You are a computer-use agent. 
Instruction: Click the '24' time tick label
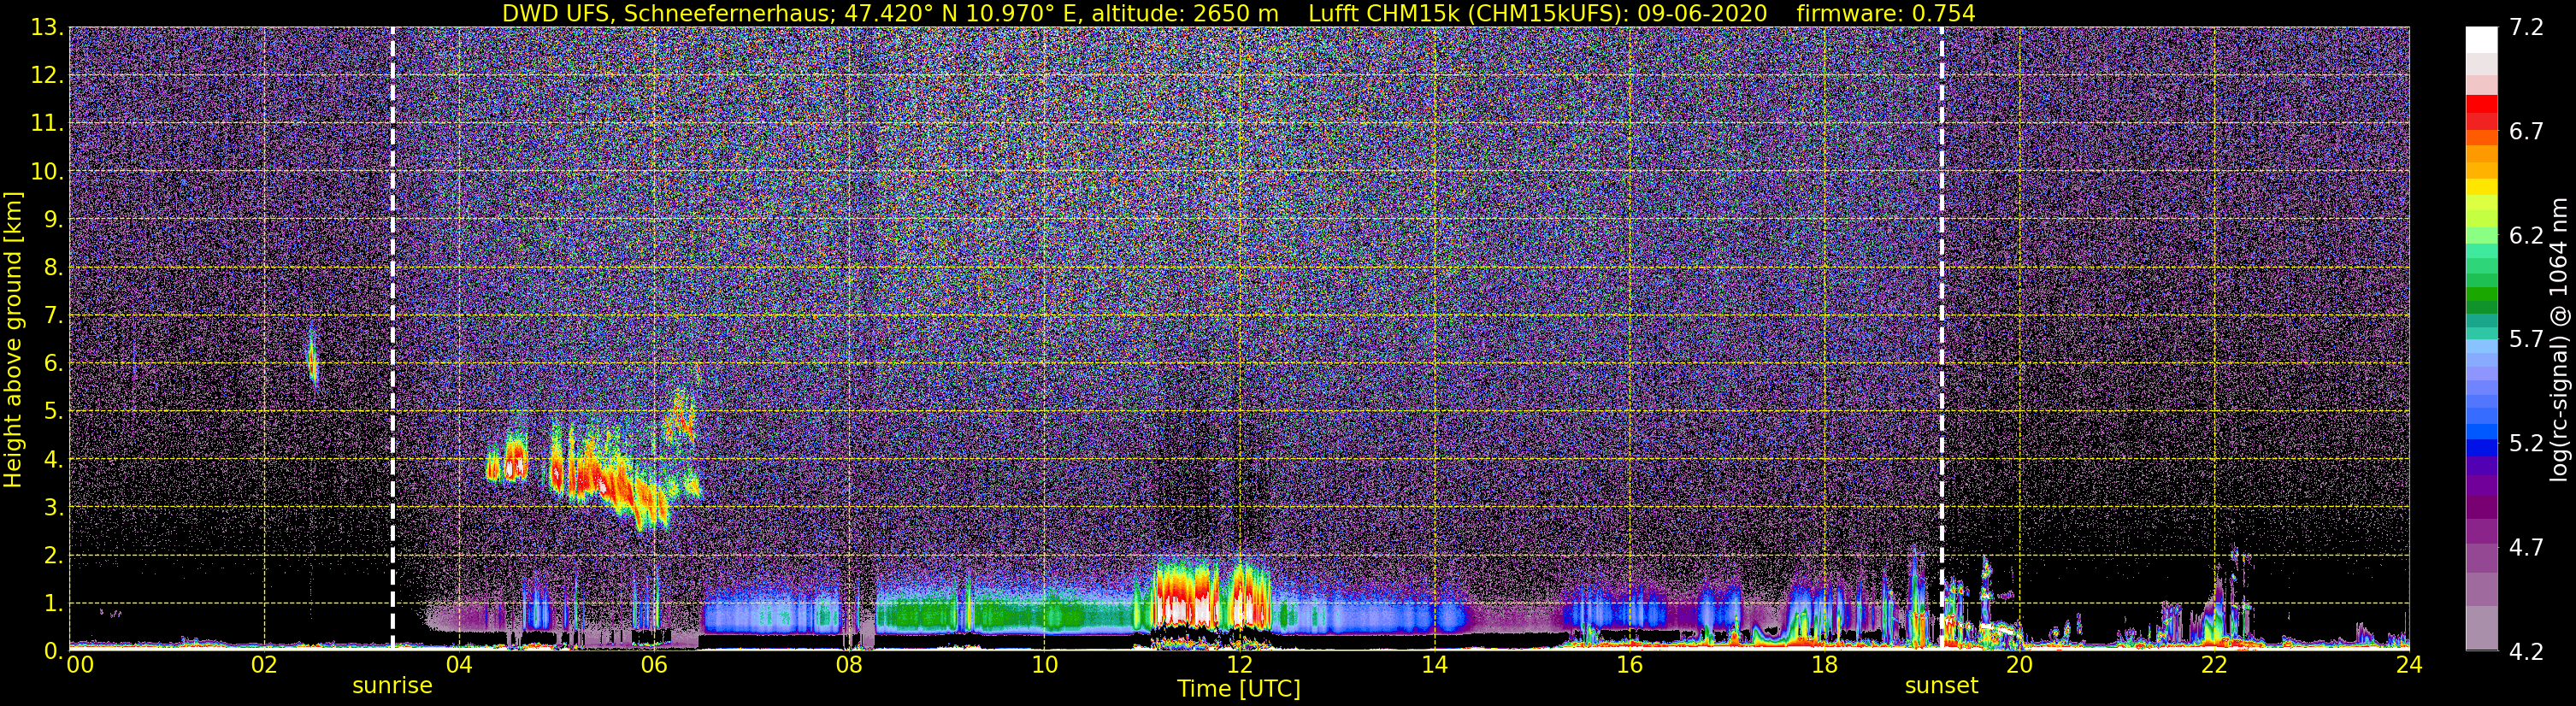(2409, 666)
